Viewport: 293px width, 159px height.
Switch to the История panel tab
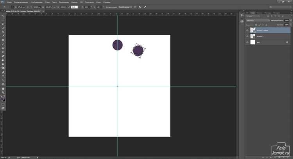point(276,13)
